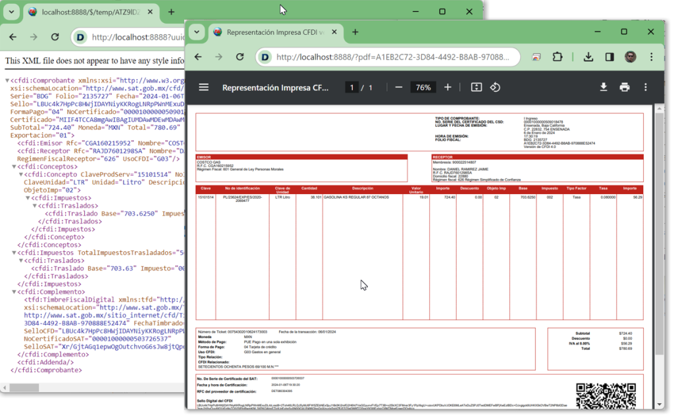Open the PDF viewer sidebar menu
Image resolution: width=674 pixels, height=415 pixels.
tap(204, 87)
